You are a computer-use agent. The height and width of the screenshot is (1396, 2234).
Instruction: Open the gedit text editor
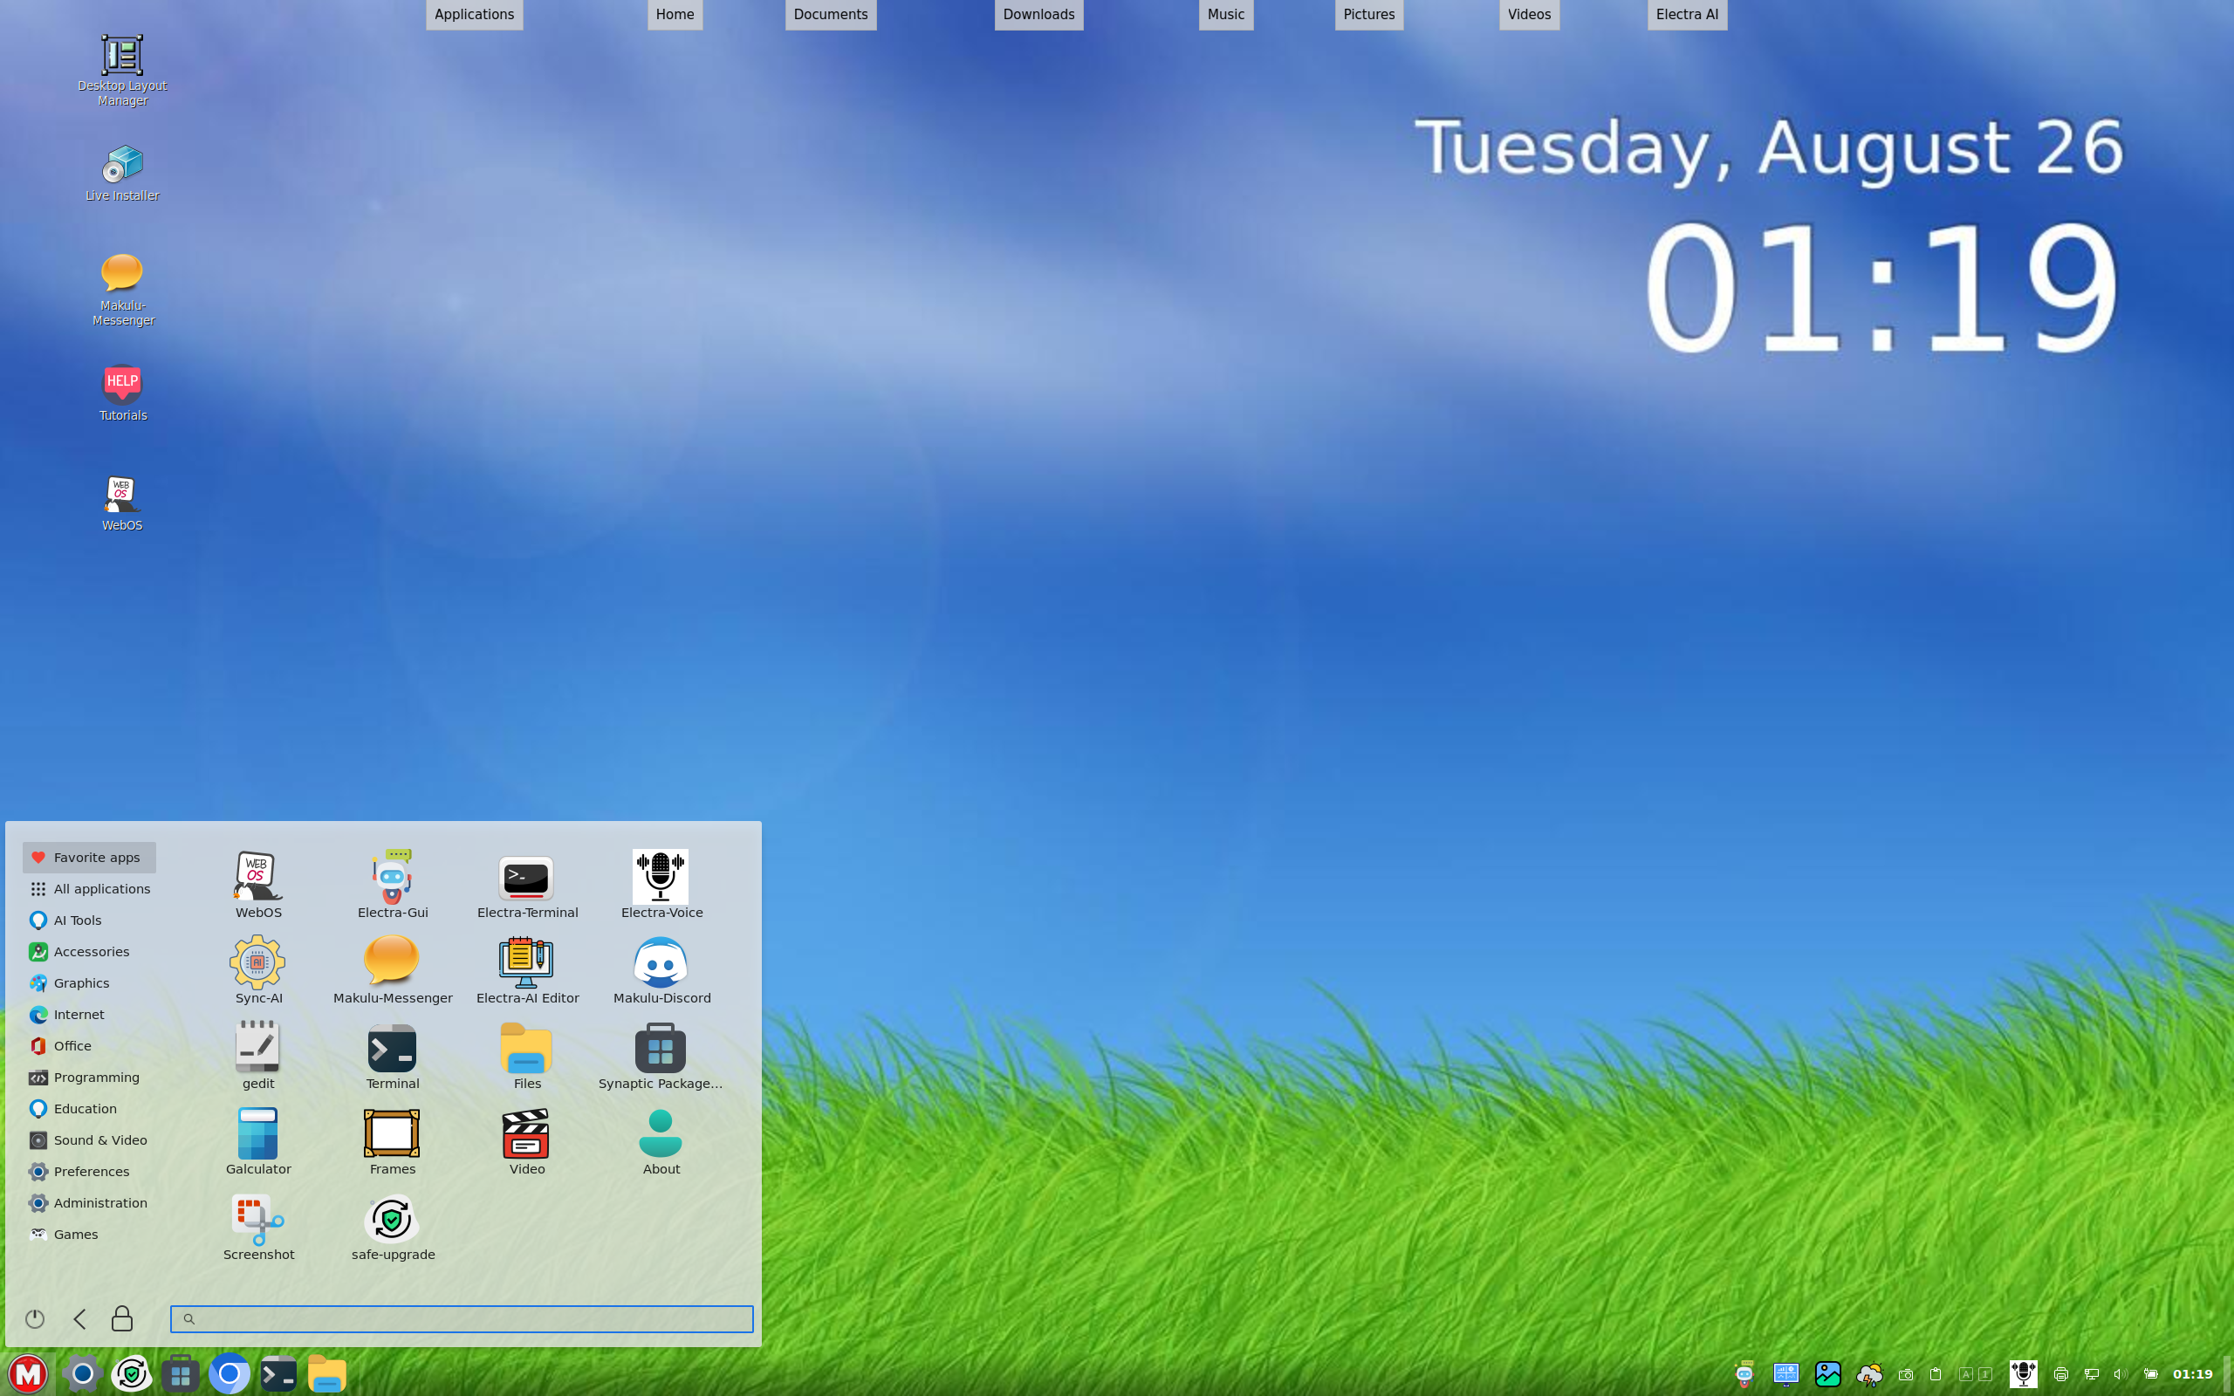coord(257,1054)
